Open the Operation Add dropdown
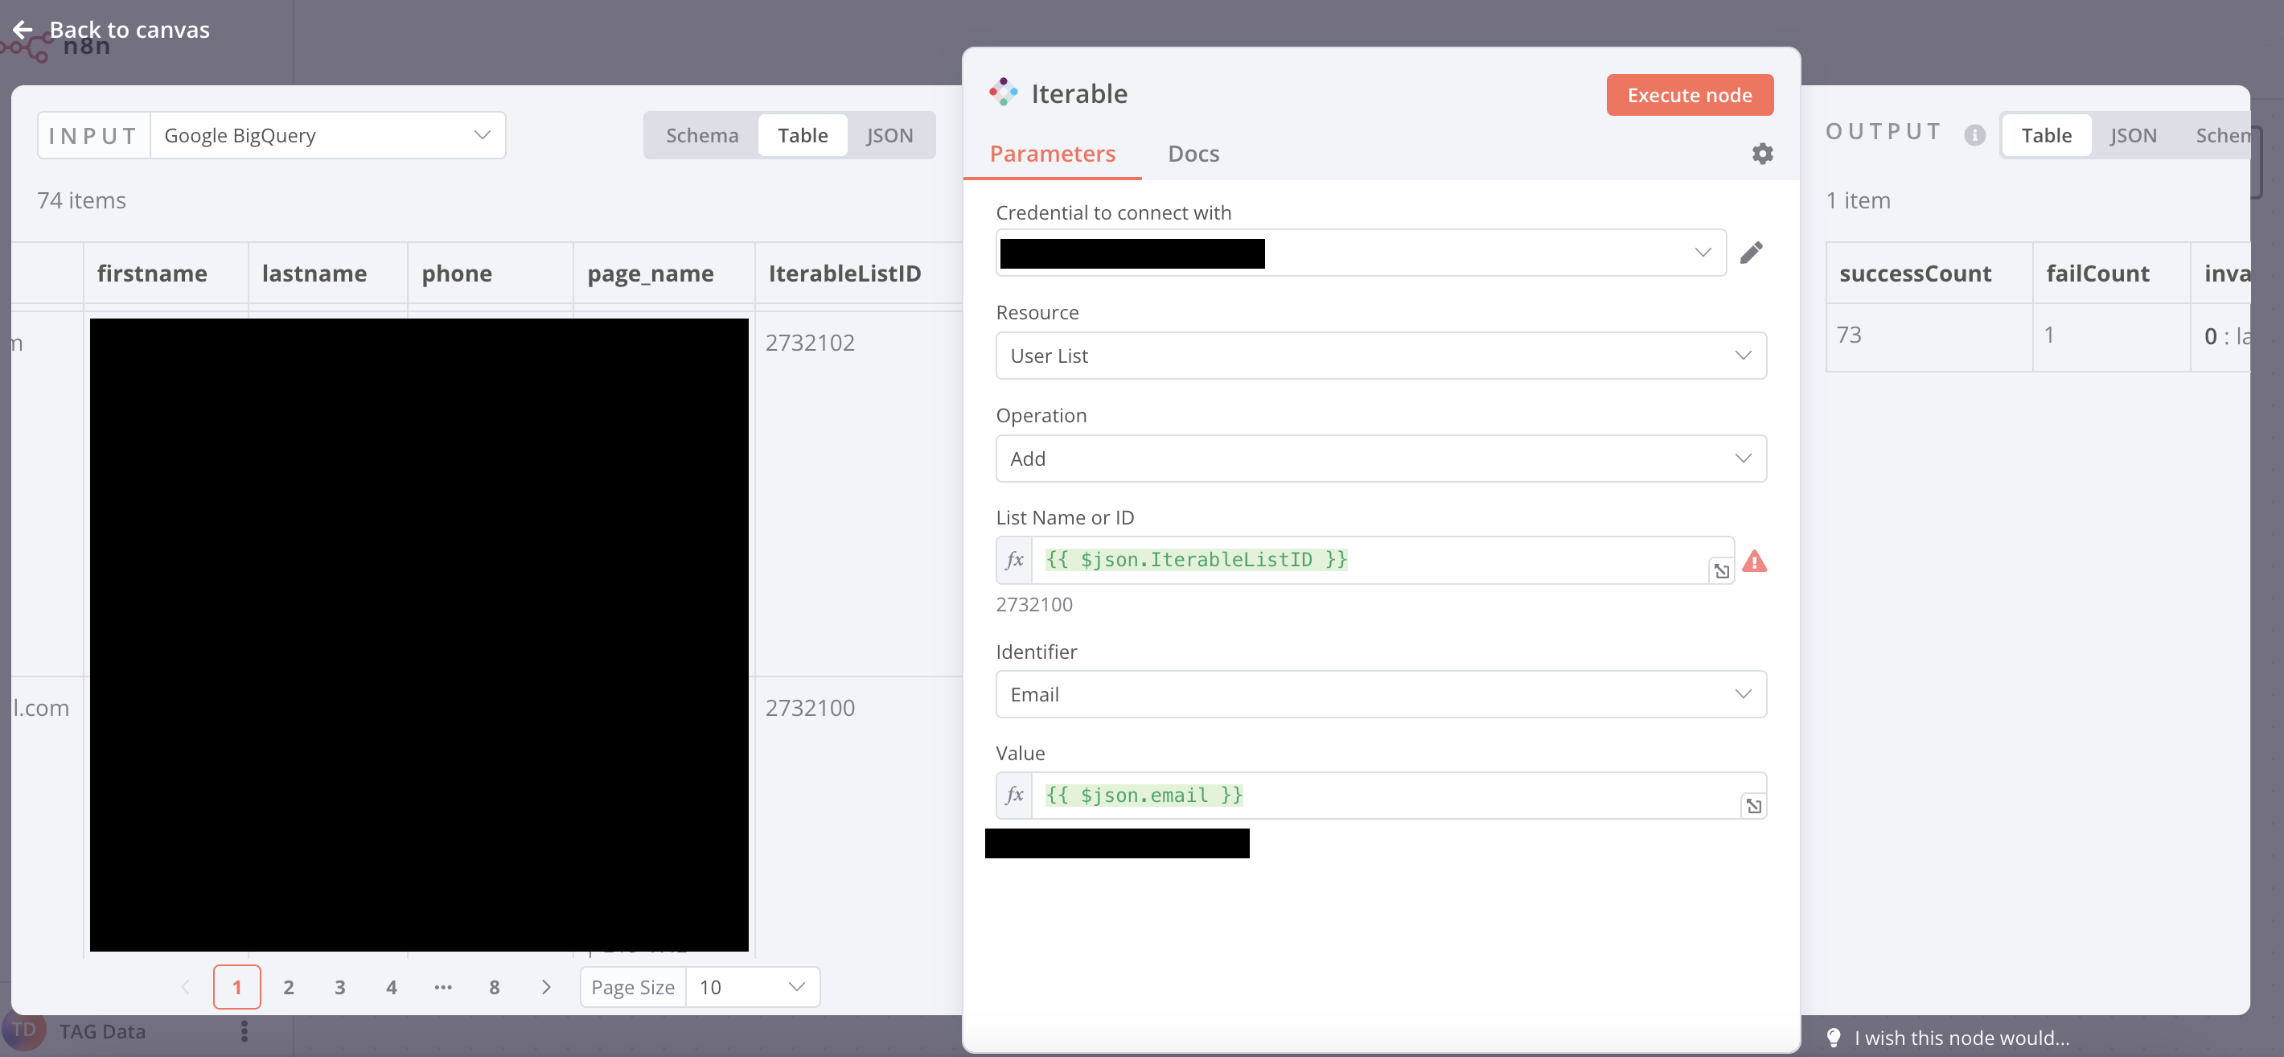2284x1057 pixels. 1381,459
